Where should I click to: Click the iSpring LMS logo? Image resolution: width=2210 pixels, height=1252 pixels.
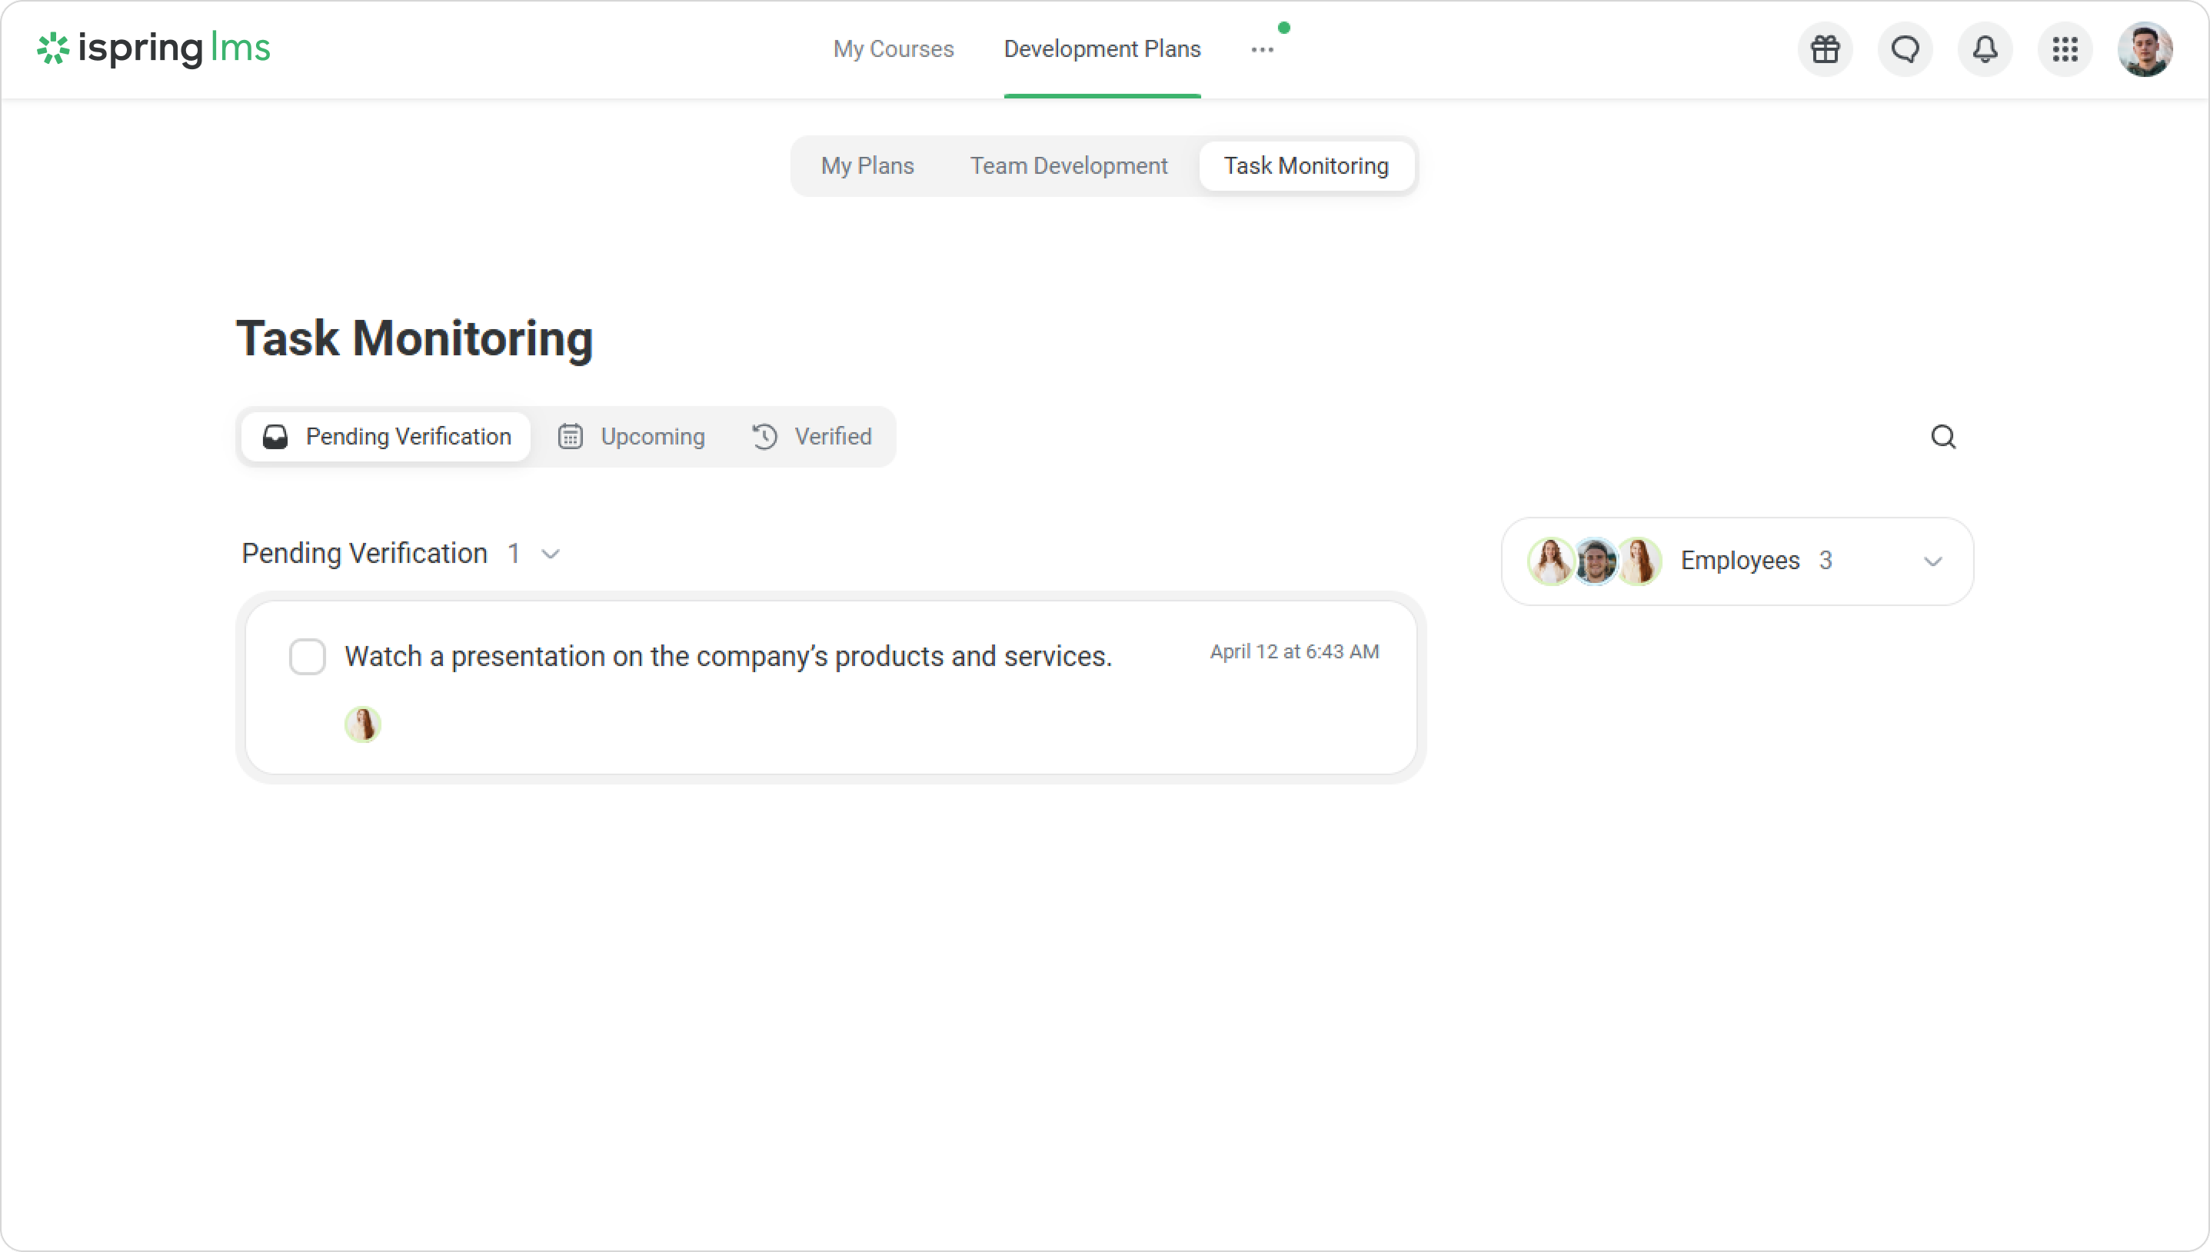pos(154,48)
